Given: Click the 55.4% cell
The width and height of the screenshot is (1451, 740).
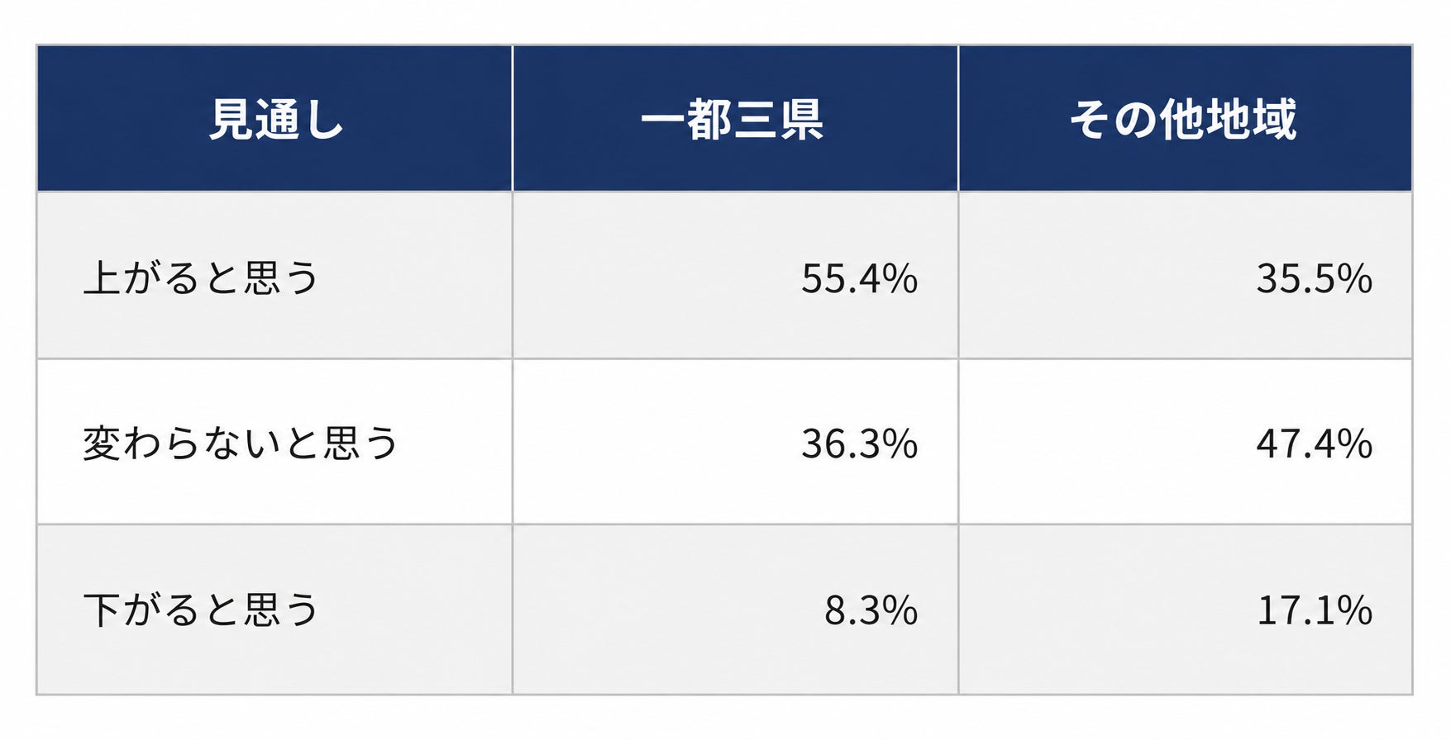Looking at the screenshot, I should (859, 279).
